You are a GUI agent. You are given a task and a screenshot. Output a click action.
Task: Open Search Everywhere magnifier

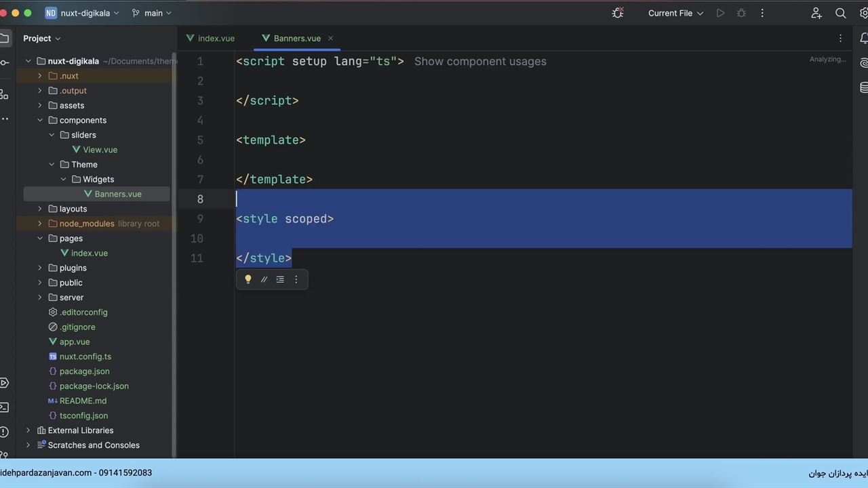point(841,13)
